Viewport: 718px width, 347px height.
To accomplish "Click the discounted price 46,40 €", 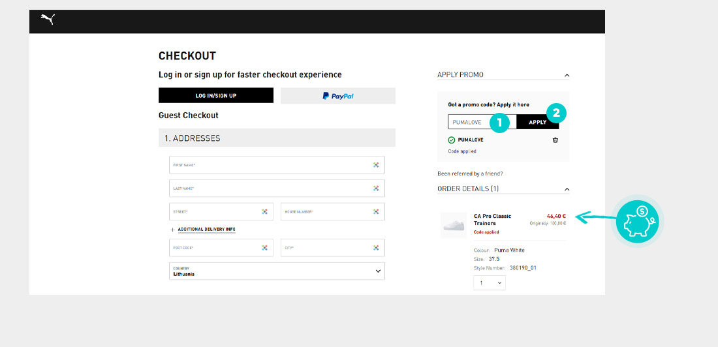I will [x=556, y=216].
